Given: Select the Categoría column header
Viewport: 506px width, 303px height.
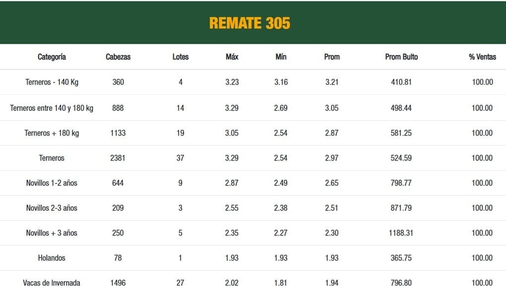Looking at the screenshot, I should pyautogui.click(x=52, y=57).
